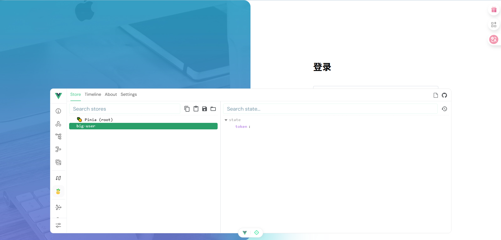
Task: Click the 登录 heading on login page
Action: coord(322,67)
